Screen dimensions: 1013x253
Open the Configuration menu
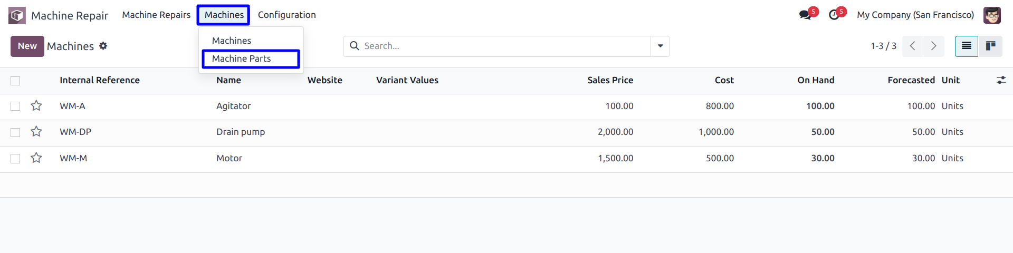(287, 15)
